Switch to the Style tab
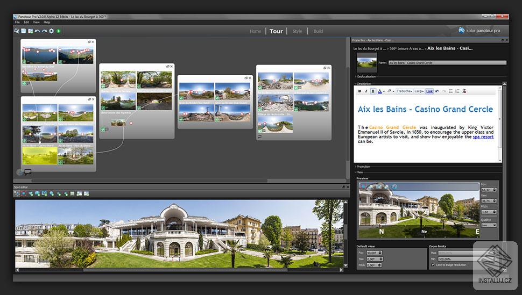The width and height of the screenshot is (522, 295). click(x=297, y=31)
